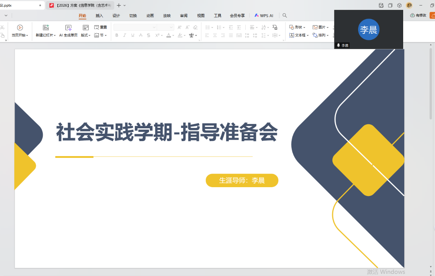Click the New Slide (新建幻灯片) icon
Screen dimensions: 435x276
click(46, 27)
